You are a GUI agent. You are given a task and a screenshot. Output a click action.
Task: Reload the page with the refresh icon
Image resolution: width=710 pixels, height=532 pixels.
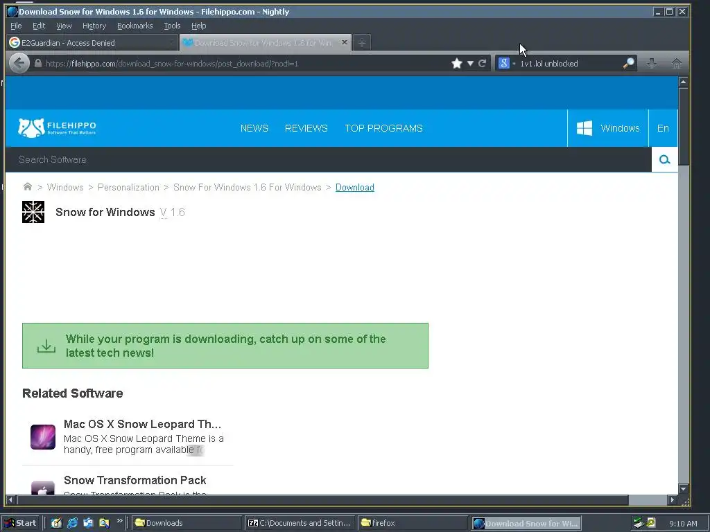tap(483, 63)
